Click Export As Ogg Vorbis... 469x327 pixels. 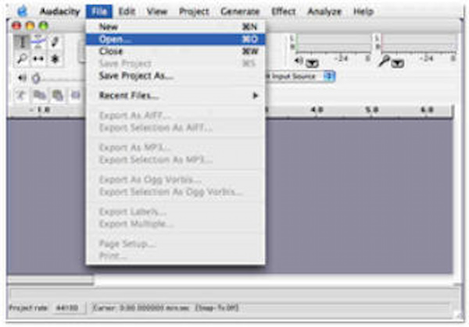click(175, 179)
